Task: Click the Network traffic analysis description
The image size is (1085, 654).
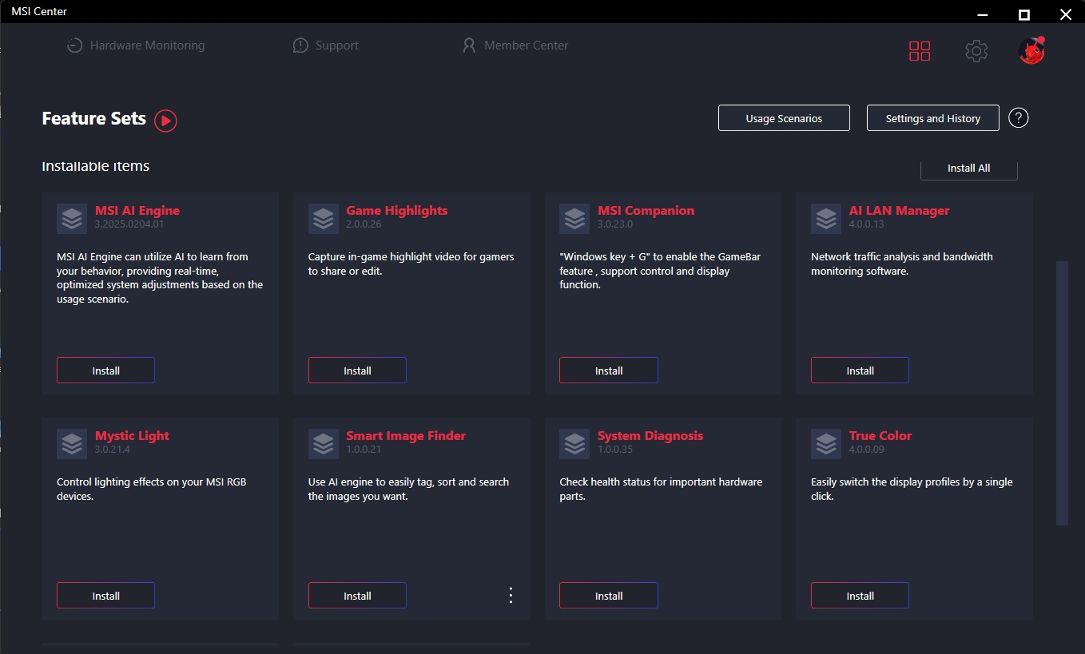Action: [902, 264]
